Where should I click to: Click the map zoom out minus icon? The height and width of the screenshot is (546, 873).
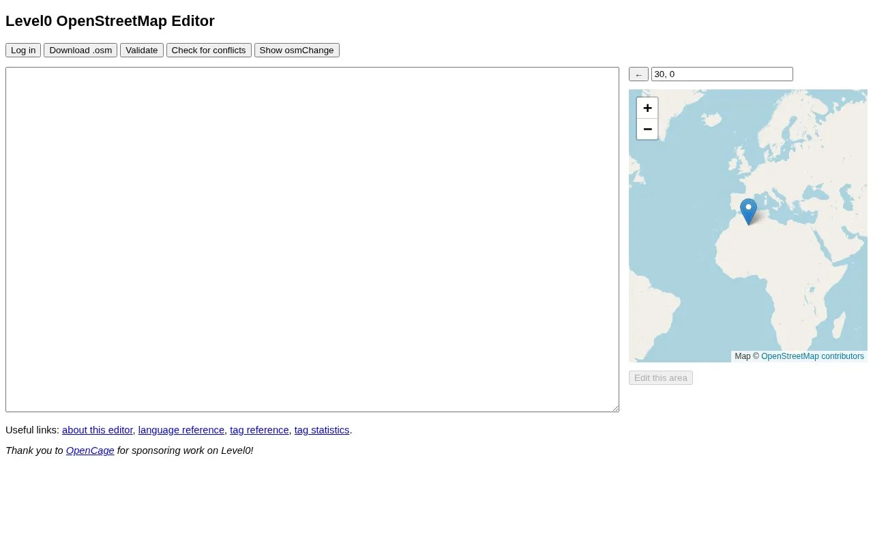pos(647,129)
